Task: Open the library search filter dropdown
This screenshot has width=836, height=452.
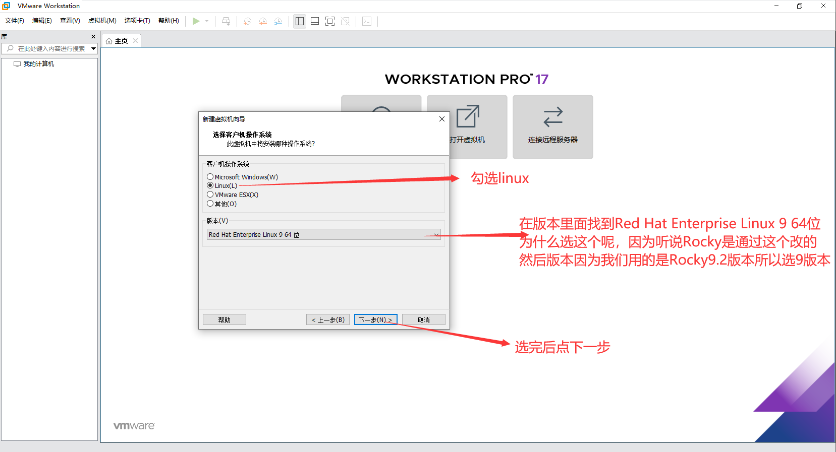Action: coord(93,49)
